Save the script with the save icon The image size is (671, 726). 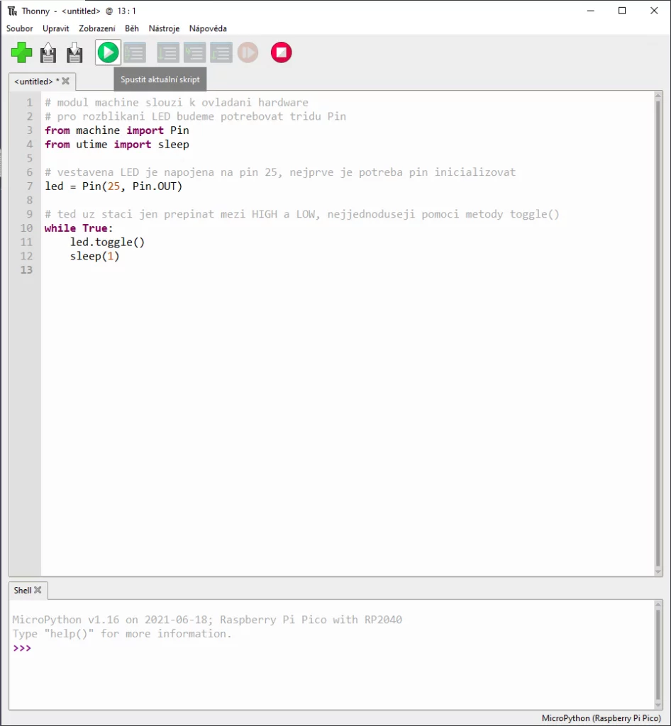tap(74, 52)
